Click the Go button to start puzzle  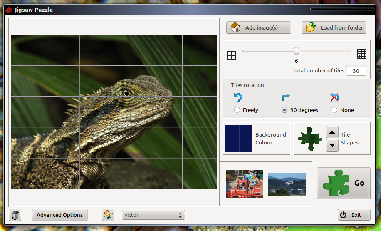click(x=344, y=183)
